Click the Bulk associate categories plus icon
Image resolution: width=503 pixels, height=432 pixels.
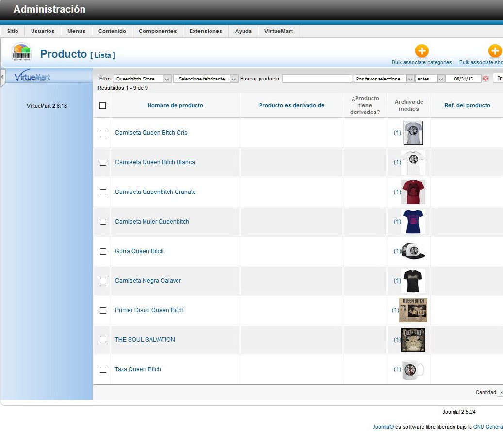click(x=422, y=51)
